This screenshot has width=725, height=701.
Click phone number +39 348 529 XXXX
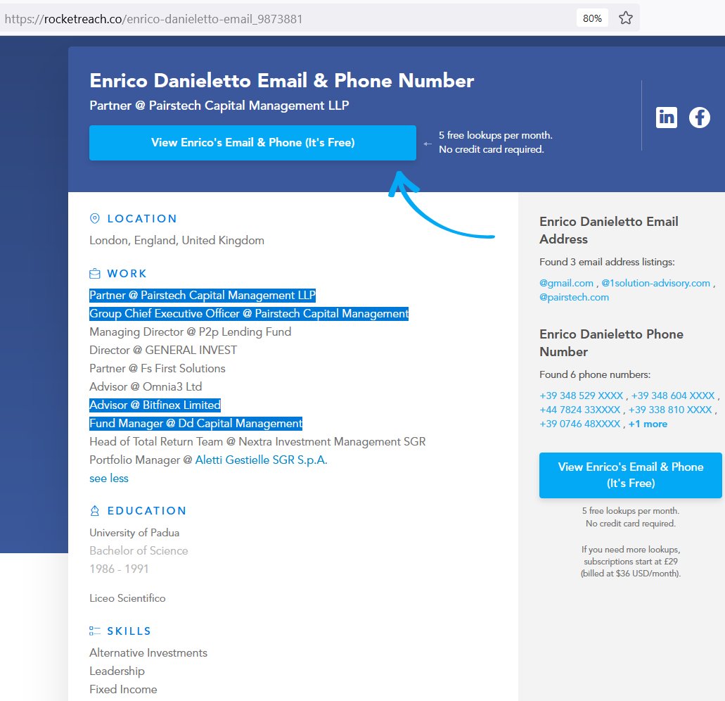(582, 396)
